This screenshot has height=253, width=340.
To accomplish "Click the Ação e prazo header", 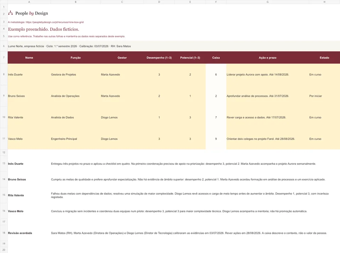I will [268, 58].
